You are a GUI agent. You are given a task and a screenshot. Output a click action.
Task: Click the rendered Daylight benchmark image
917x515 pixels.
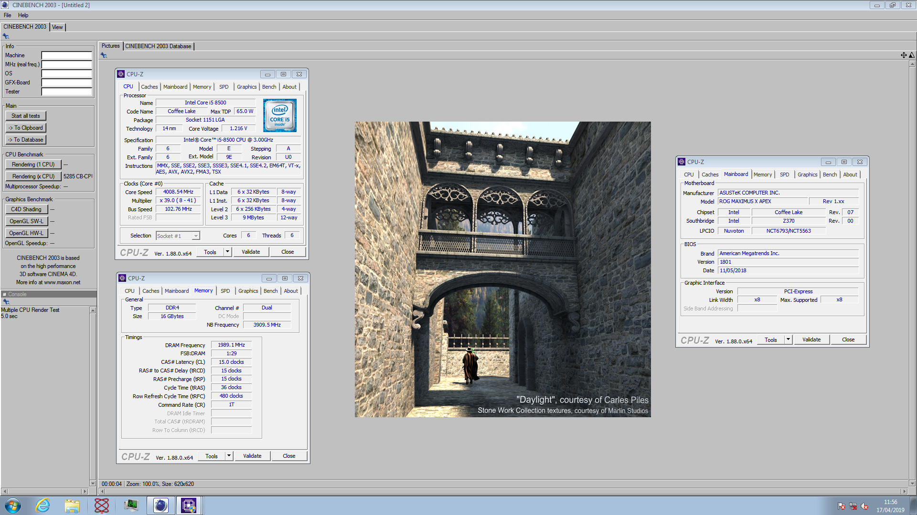(502, 269)
